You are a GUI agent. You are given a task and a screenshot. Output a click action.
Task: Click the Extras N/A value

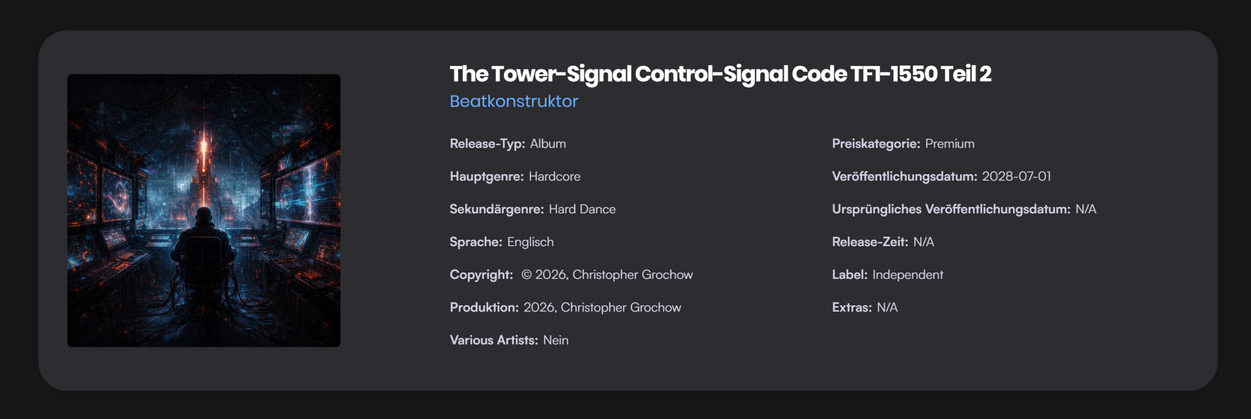(x=887, y=307)
